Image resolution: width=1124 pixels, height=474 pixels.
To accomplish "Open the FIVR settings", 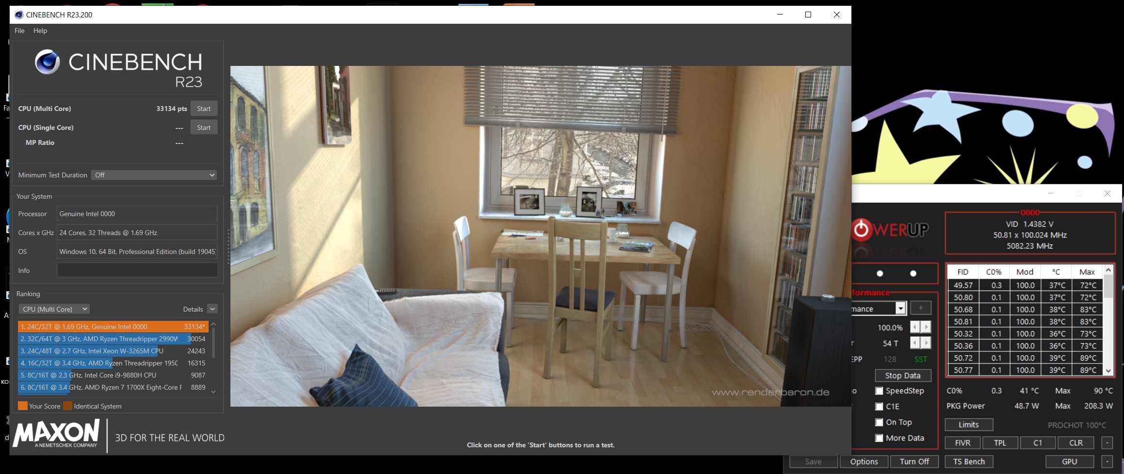I will point(962,442).
